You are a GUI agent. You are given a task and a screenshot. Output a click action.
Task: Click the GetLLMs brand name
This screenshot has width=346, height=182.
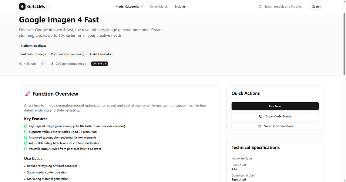point(36,7)
